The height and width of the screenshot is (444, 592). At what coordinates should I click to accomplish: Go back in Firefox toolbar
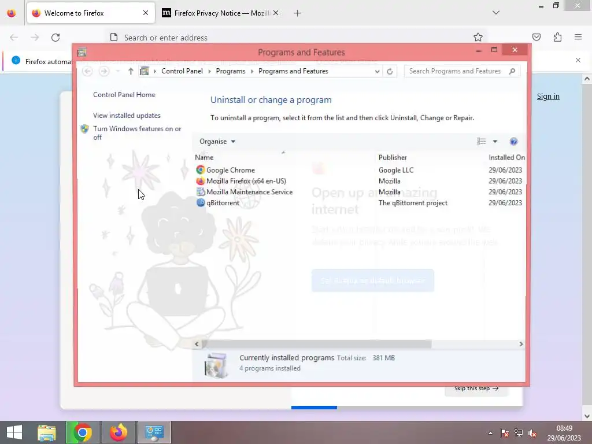click(x=14, y=38)
